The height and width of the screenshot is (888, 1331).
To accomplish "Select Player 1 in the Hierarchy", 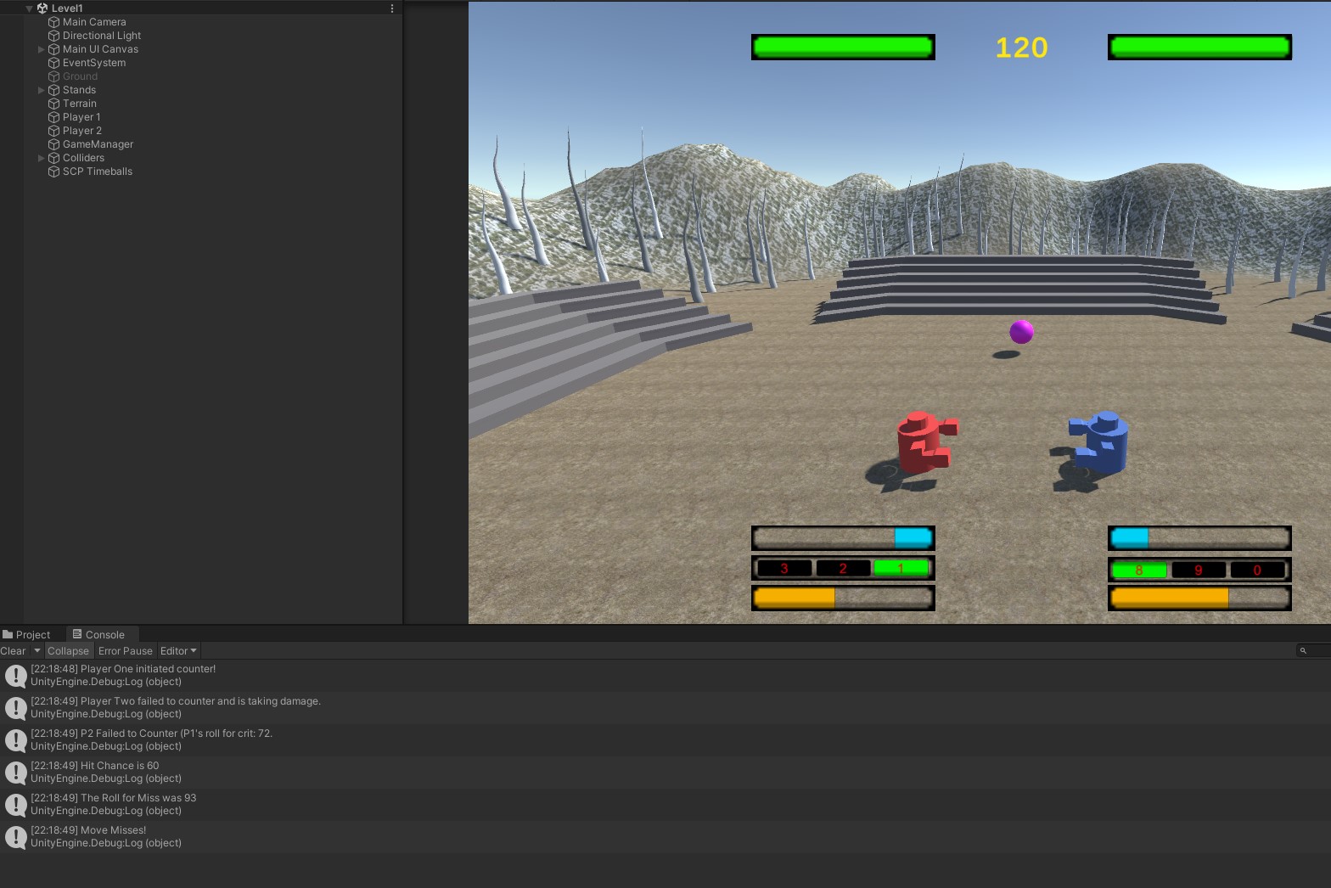I will tap(81, 117).
